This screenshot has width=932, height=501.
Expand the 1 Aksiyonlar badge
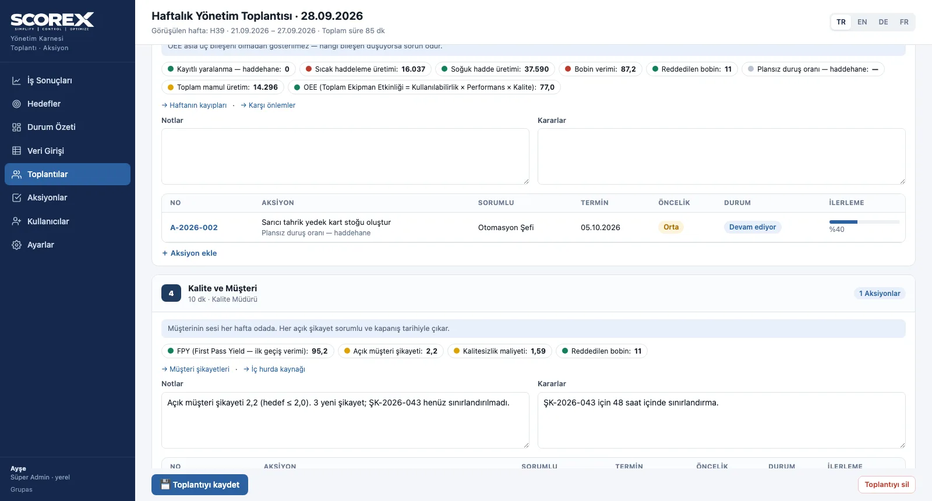pyautogui.click(x=880, y=294)
